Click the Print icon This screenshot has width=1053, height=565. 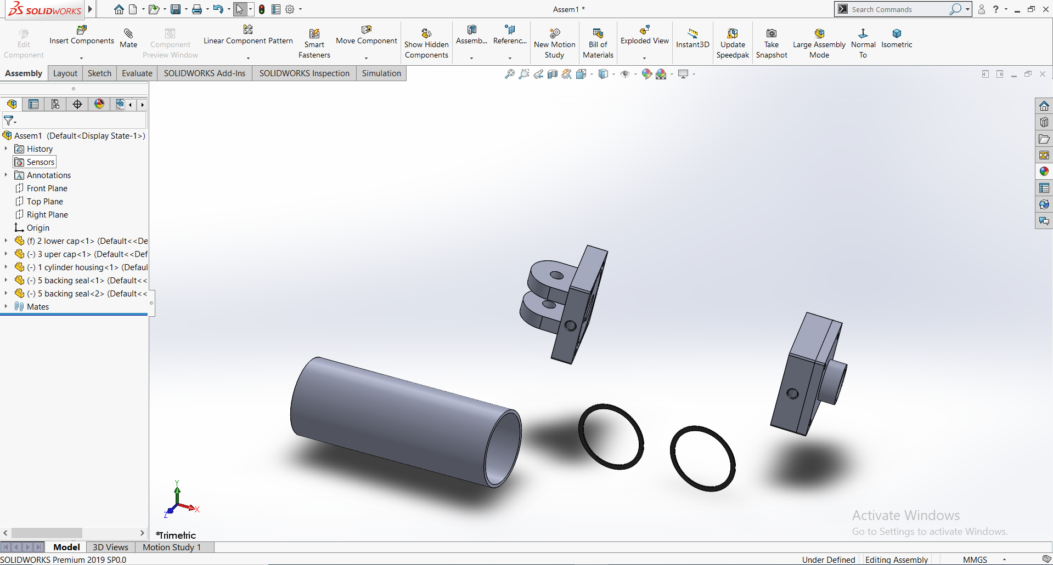click(196, 9)
